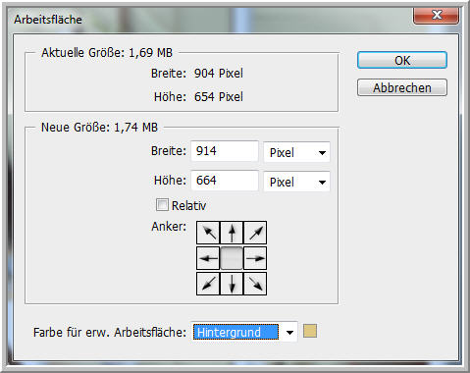This screenshot has height=373, width=470.
Task: Click the Breite input field with 914
Action: (225, 151)
